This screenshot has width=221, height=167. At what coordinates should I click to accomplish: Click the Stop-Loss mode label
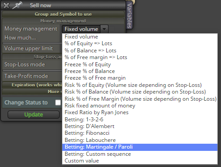(x=25, y=64)
